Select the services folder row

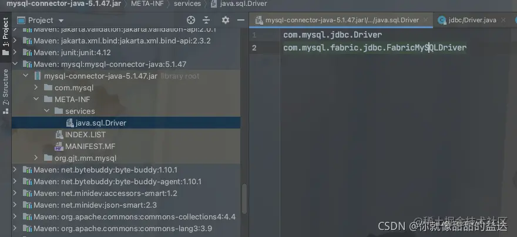(x=126, y=111)
